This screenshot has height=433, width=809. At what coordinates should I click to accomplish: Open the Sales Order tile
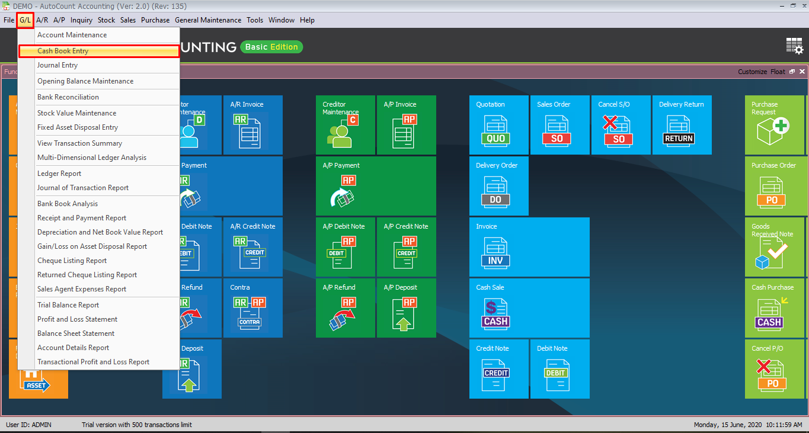(x=560, y=125)
